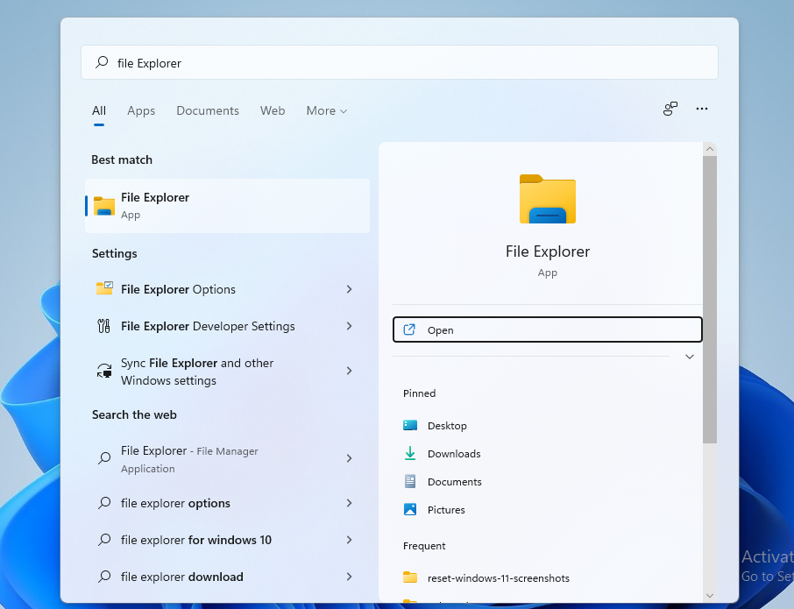Click the scrollbar down arrow in preview pane

click(x=710, y=596)
